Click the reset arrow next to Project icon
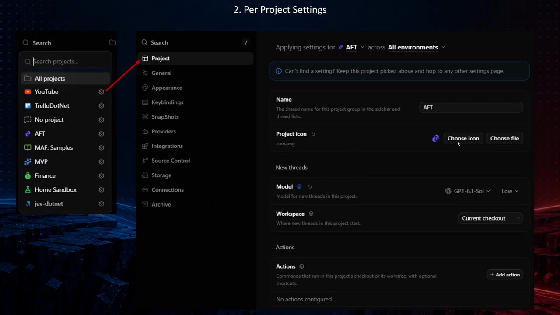This screenshot has width=560, height=315. [313, 134]
